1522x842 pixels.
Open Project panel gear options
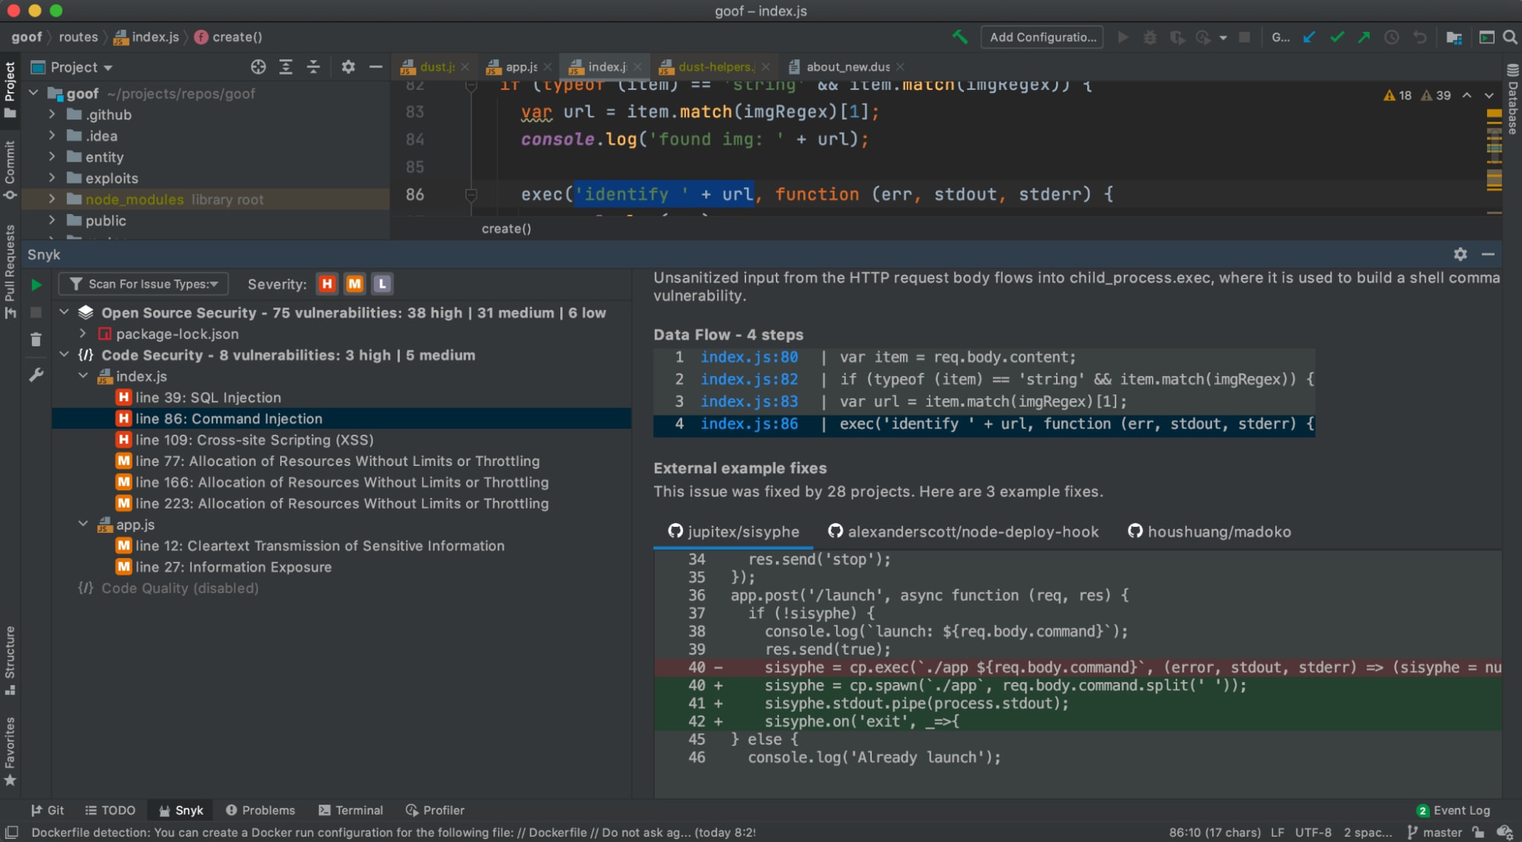(348, 67)
